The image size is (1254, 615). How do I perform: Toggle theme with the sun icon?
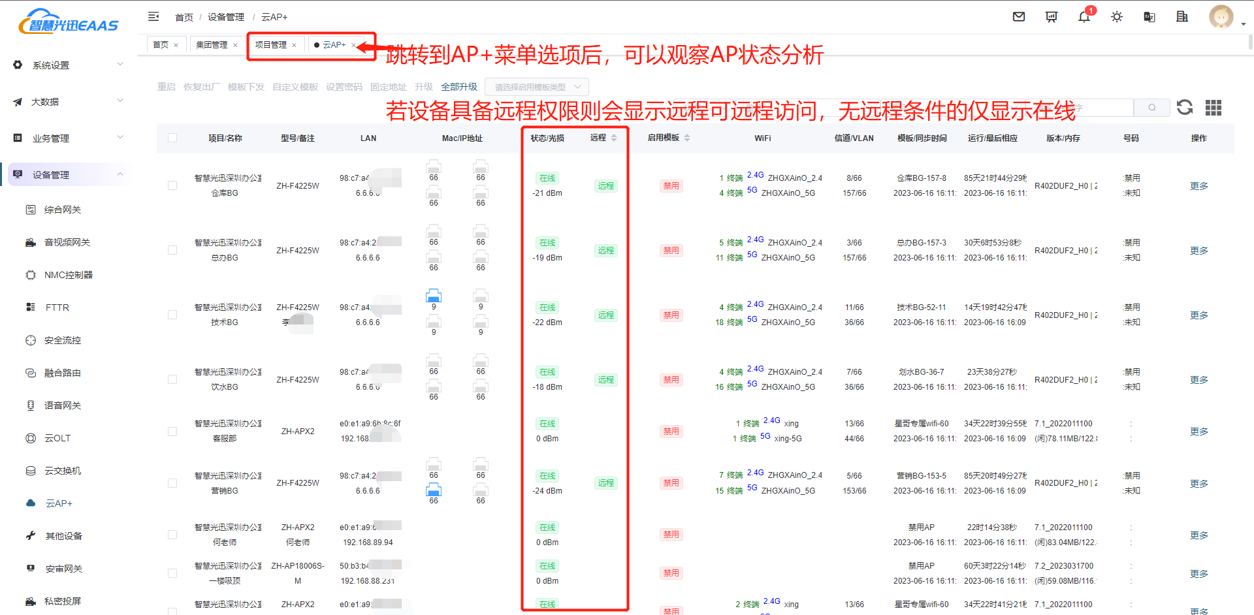coord(1117,17)
